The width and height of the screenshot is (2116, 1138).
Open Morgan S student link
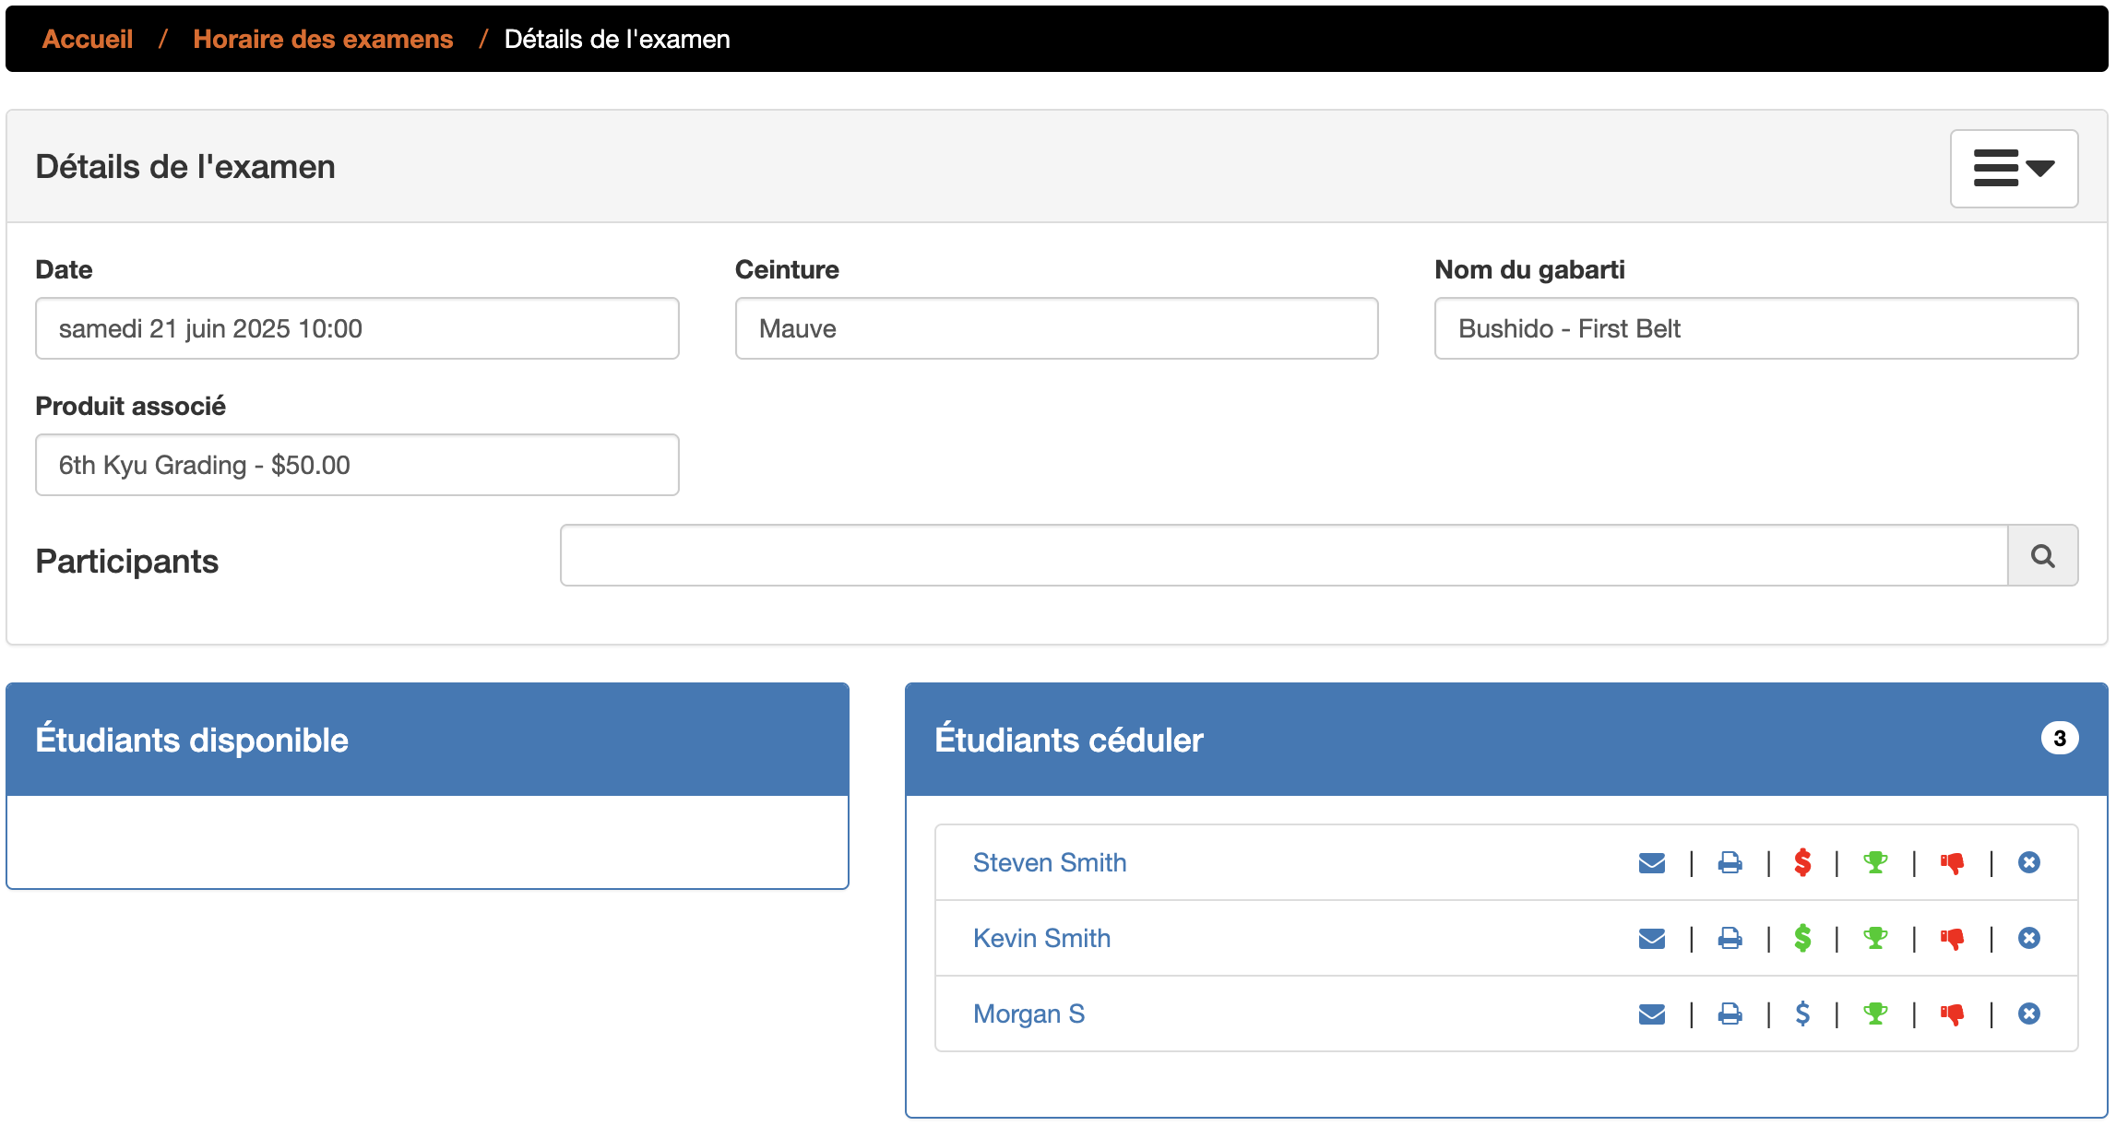click(1028, 1014)
